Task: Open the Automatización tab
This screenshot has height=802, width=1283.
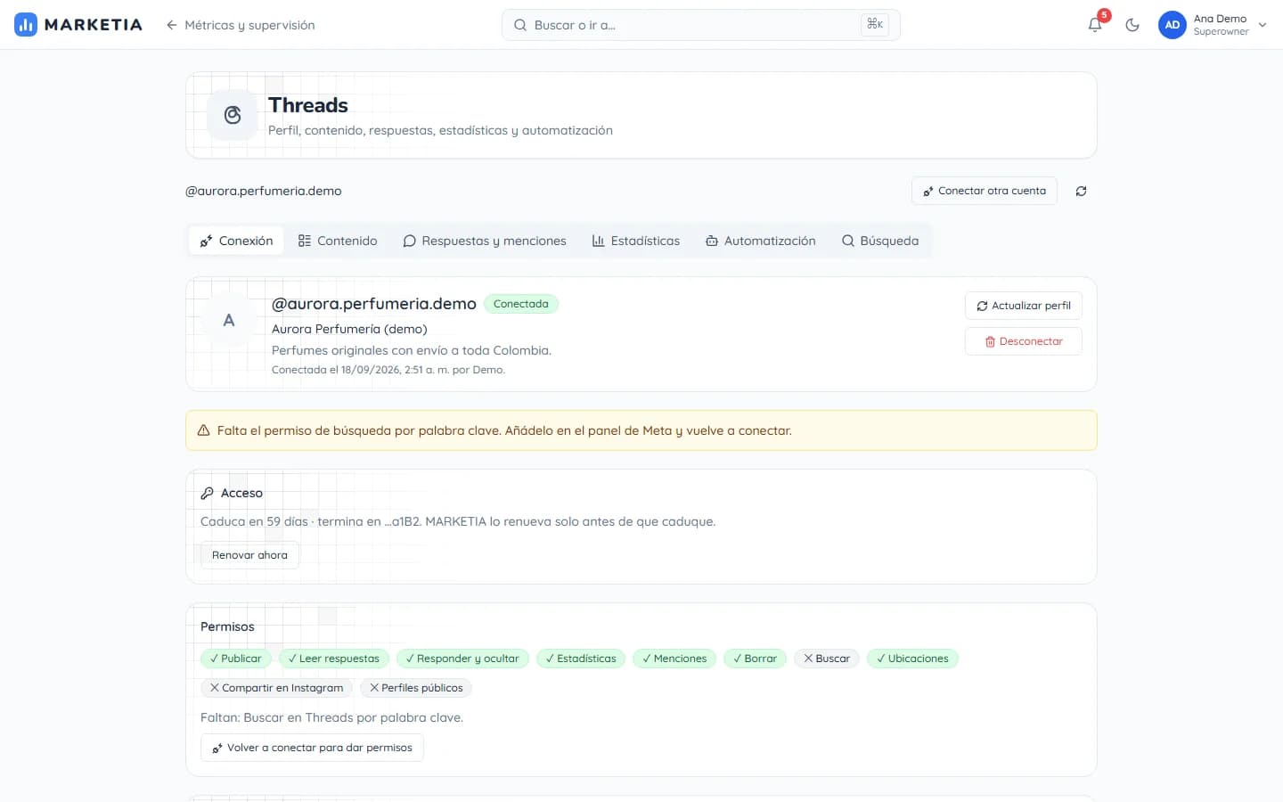Action: tap(760, 241)
